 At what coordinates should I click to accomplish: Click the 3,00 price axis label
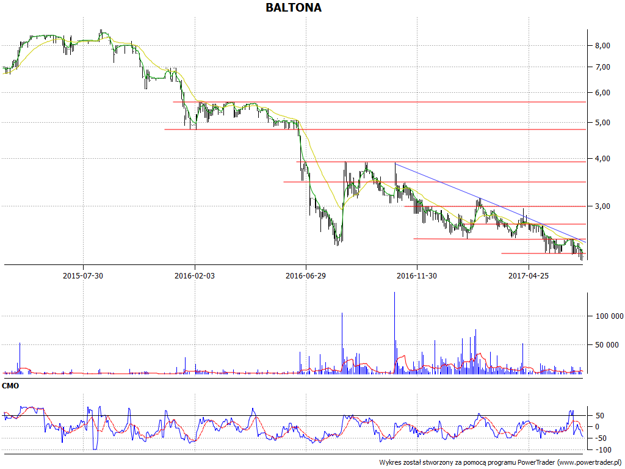point(602,206)
